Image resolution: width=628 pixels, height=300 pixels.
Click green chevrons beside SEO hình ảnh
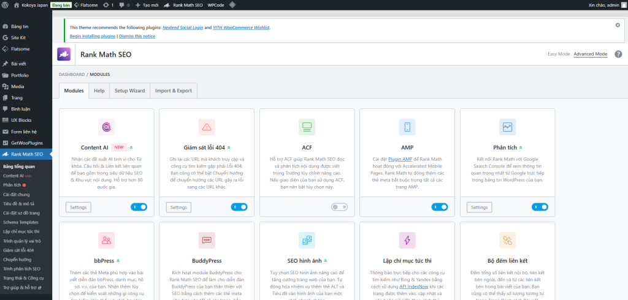[326, 261]
